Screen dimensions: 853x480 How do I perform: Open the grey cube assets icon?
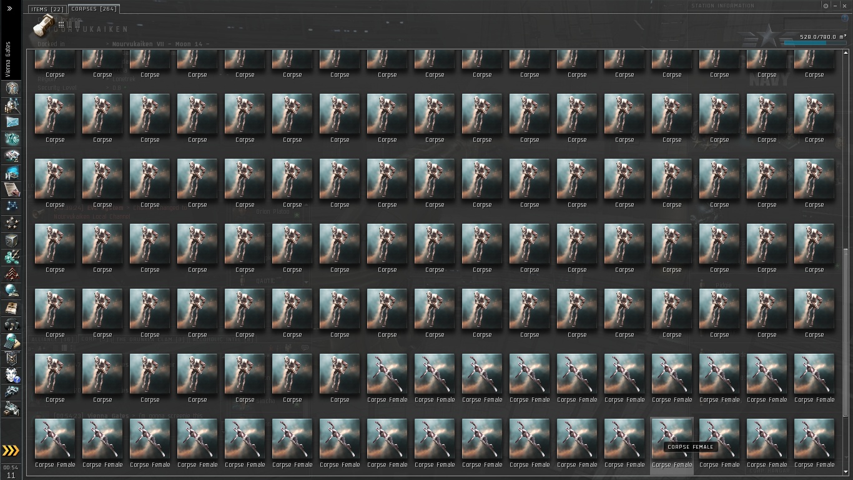(12, 240)
